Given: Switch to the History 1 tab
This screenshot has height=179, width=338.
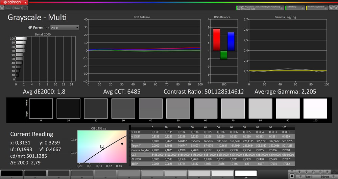Looking at the screenshot, I should click(9, 8).
